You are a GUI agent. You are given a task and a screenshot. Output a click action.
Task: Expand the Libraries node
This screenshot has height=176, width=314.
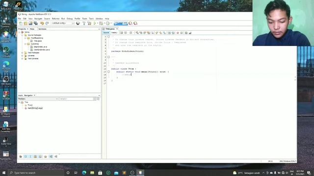point(22,56)
